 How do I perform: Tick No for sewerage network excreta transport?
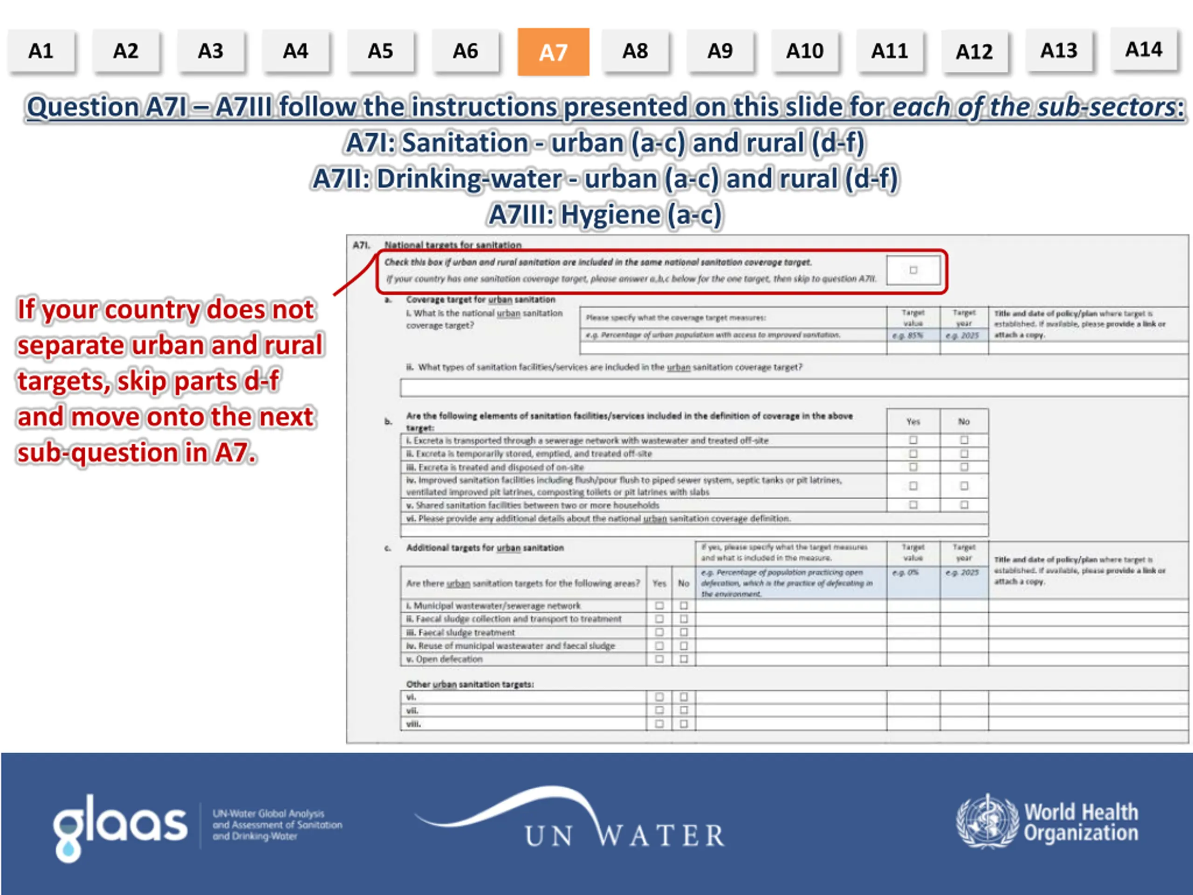[x=964, y=440]
